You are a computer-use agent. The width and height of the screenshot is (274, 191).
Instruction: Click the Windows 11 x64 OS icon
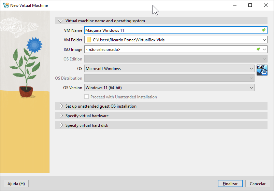coord(262,69)
